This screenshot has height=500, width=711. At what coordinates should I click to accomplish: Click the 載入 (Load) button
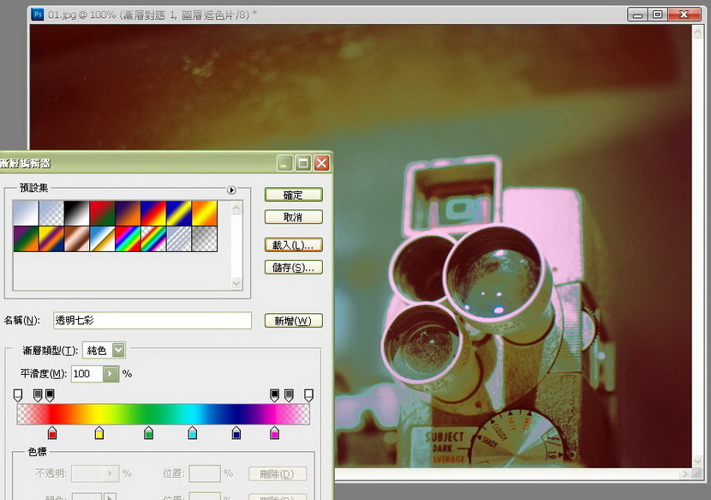click(293, 244)
